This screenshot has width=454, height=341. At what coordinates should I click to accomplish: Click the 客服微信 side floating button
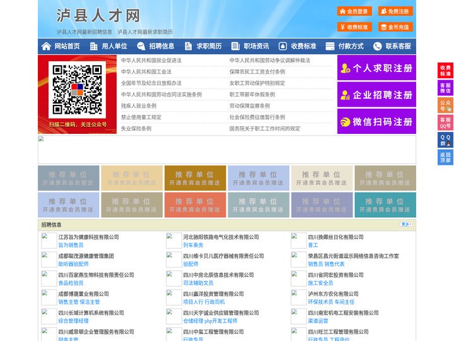[x=445, y=88]
